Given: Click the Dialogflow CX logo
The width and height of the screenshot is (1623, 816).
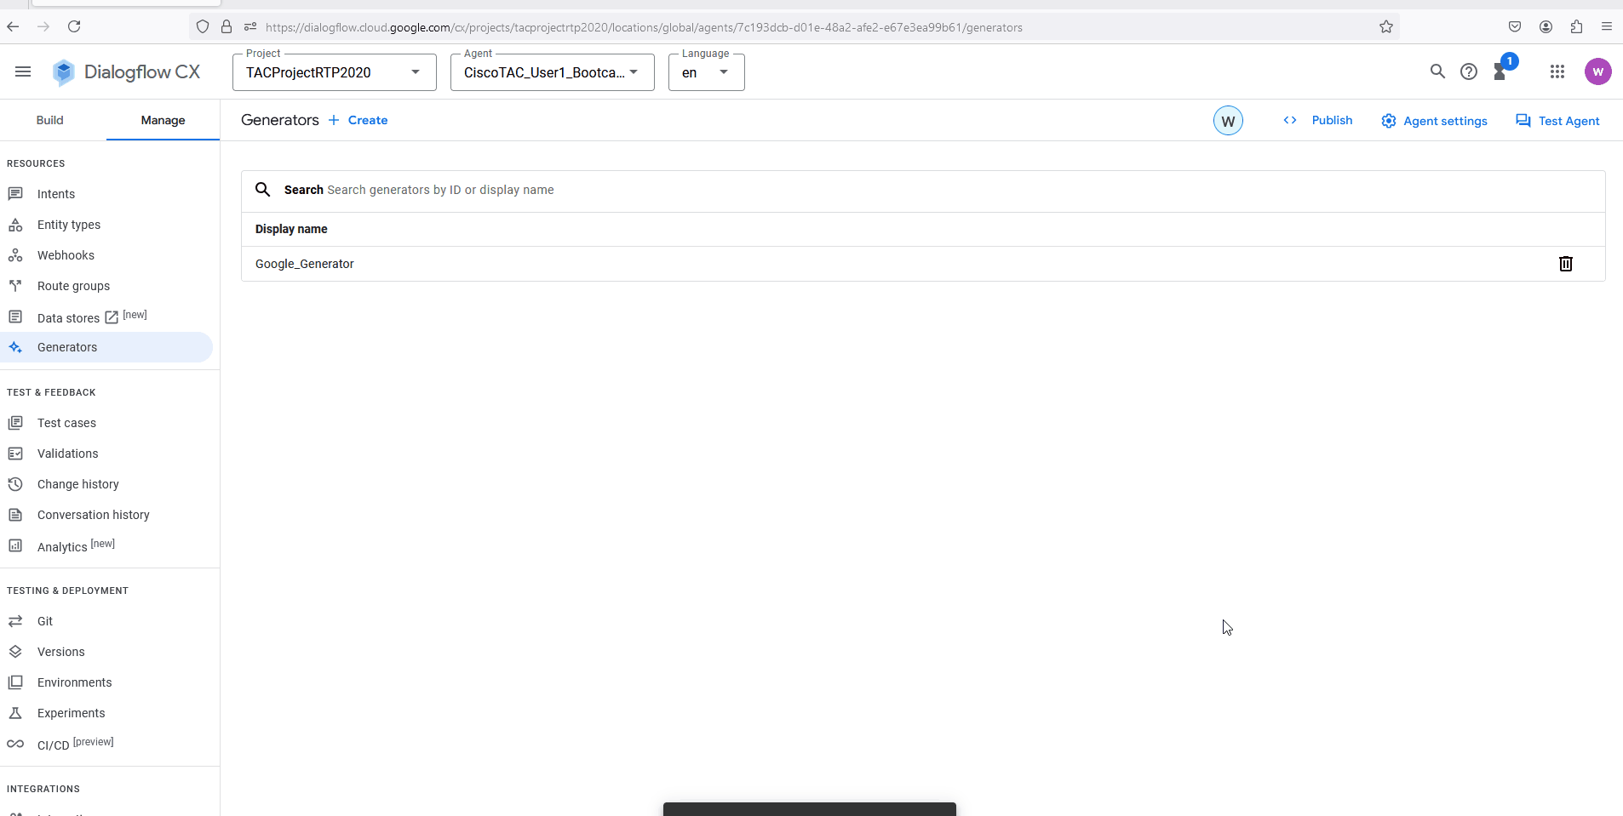Looking at the screenshot, I should pos(126,72).
